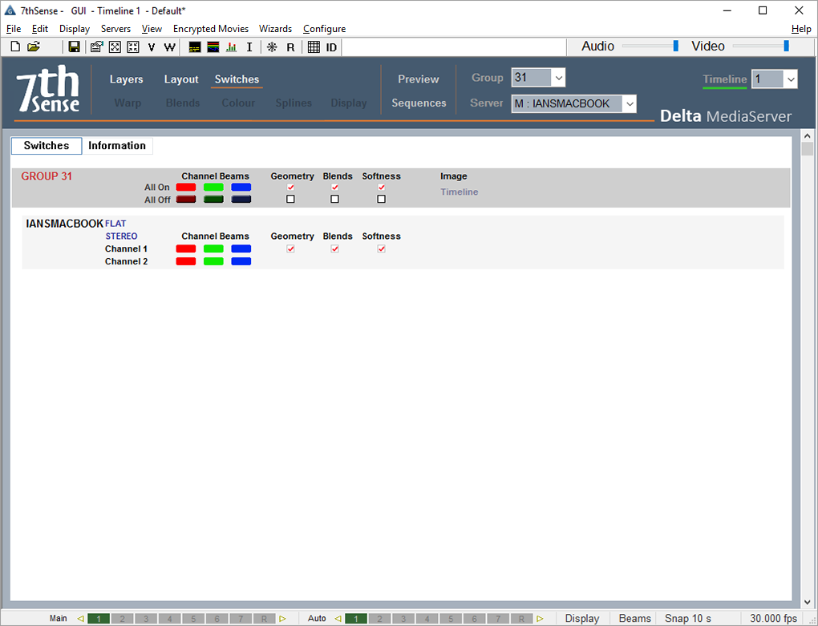Click Main next arrow in status bar

tap(282, 619)
